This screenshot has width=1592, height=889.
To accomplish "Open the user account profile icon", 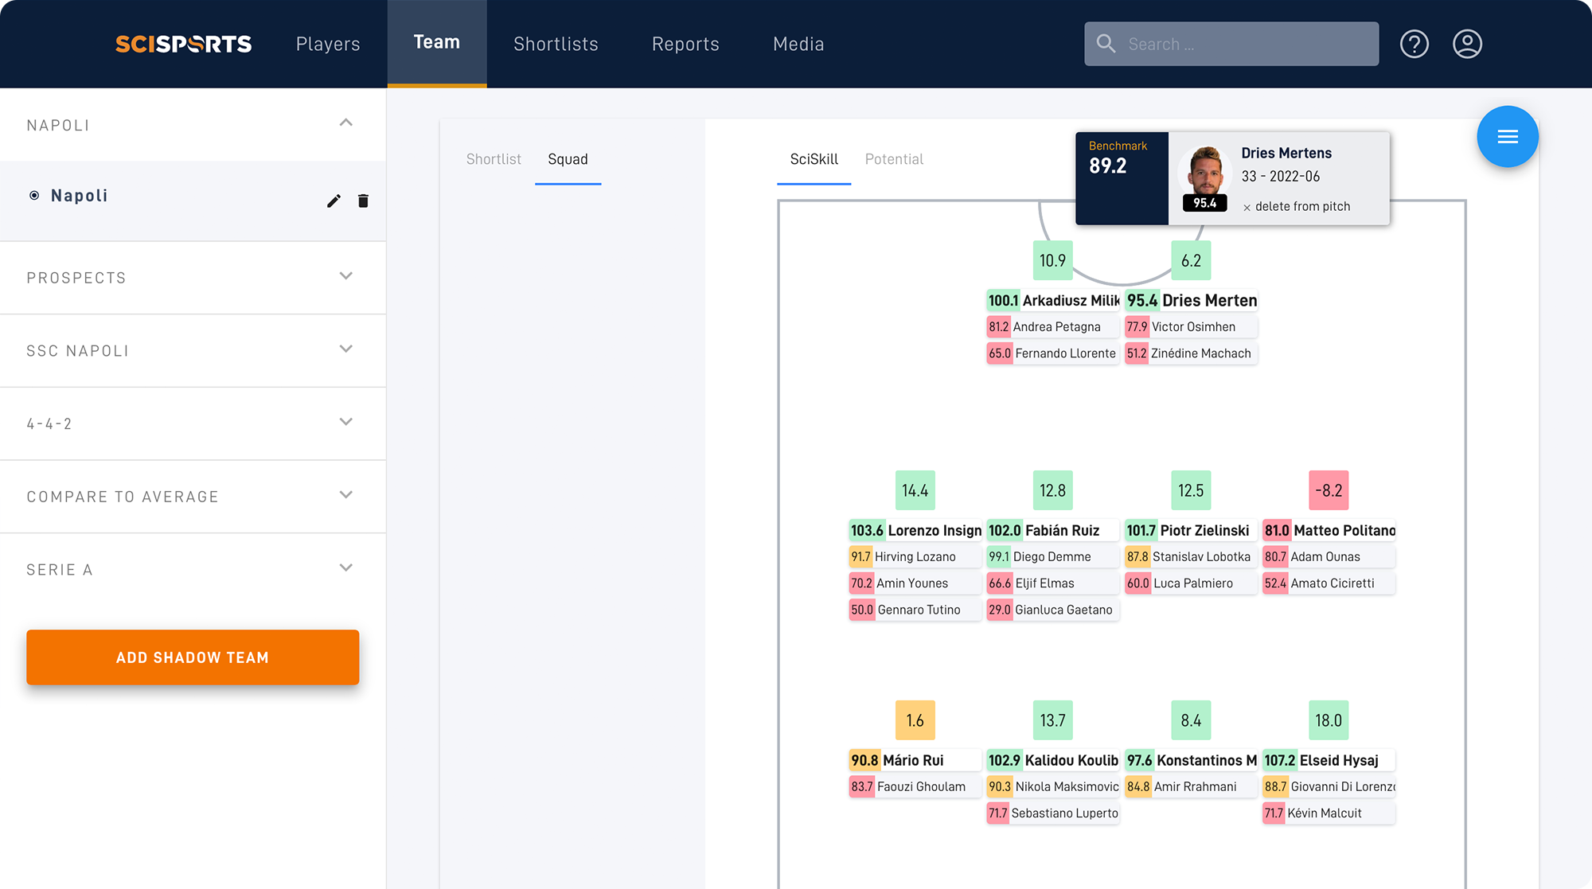I will (x=1467, y=44).
